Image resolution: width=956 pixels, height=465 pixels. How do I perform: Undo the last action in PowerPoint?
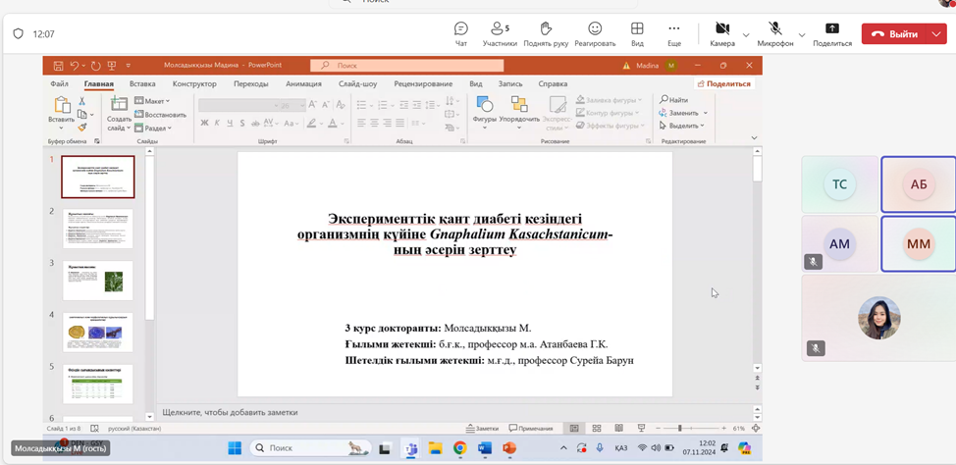point(75,65)
